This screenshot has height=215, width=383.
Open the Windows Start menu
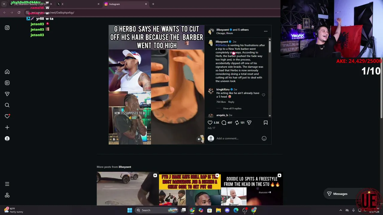[x=130, y=210]
